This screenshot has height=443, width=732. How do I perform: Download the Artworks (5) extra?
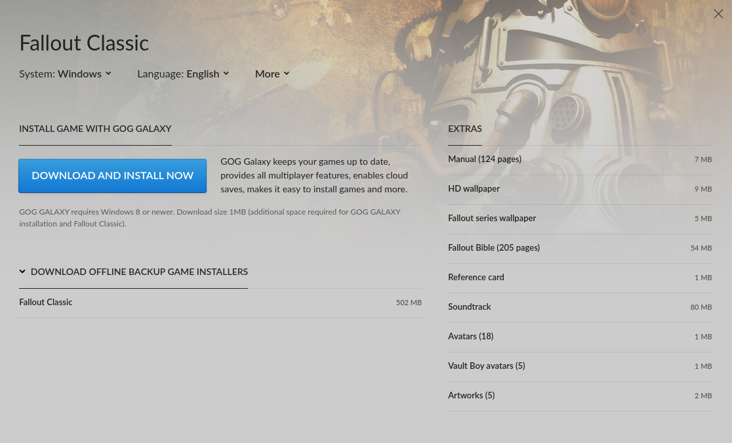[580, 396]
